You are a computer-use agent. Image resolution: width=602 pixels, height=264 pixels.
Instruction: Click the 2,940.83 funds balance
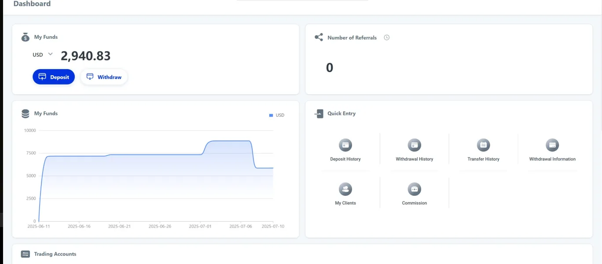[85, 56]
